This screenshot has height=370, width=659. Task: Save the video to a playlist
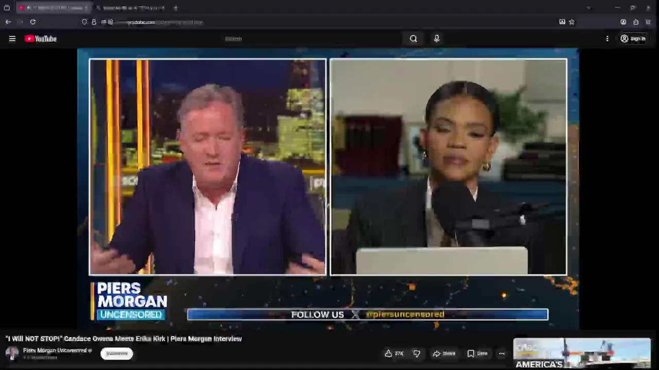(x=477, y=354)
